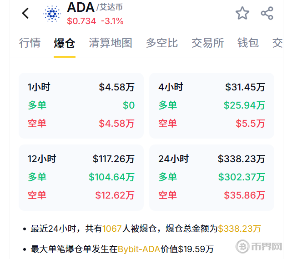The image size is (287, 259).
Task: Tap the ADA price $0.734 text
Action: pos(81,21)
